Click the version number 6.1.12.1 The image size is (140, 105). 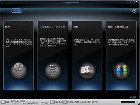tap(133, 97)
